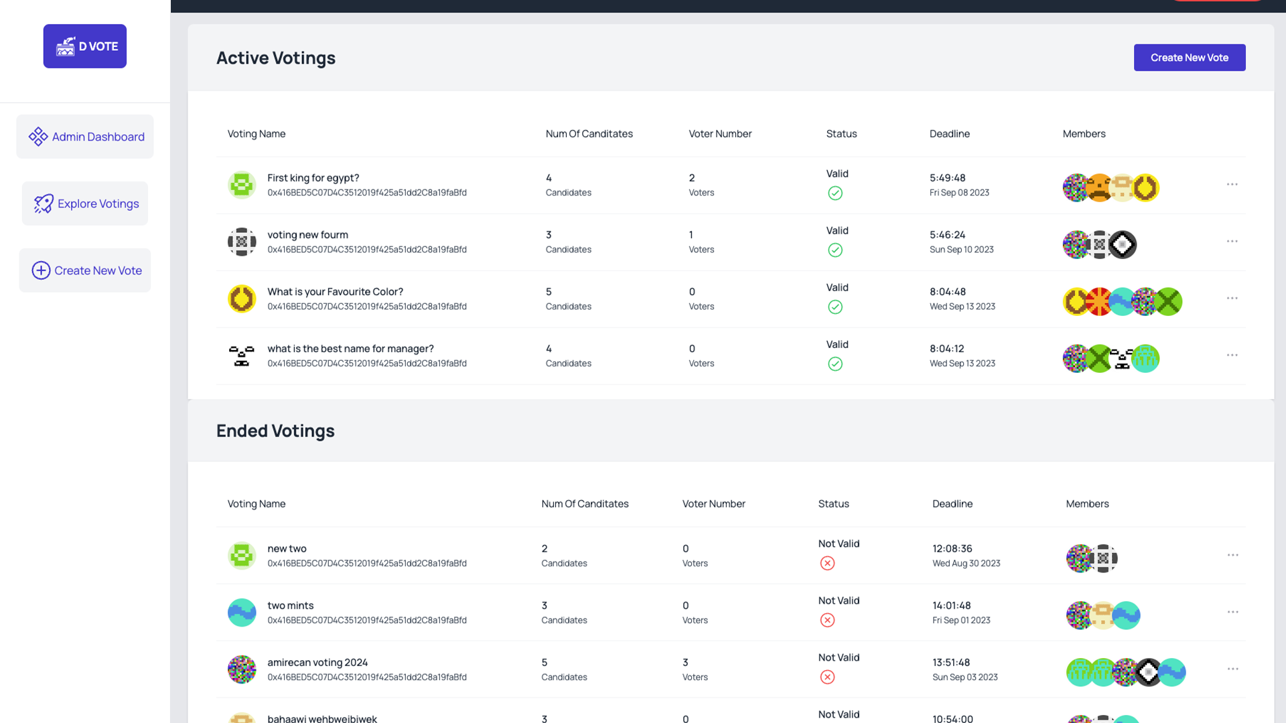The image size is (1286, 723).
Task: Click red Not Valid icon on two mints row
Action: (x=827, y=620)
